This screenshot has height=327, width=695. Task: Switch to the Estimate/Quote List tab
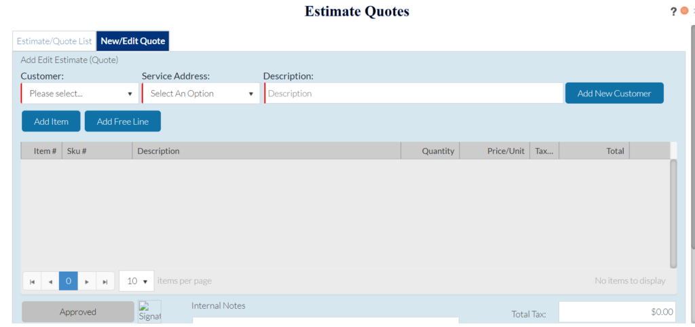pos(54,41)
